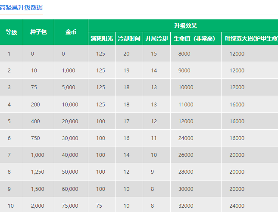Select the 2,000 seed pack cell

38,206
